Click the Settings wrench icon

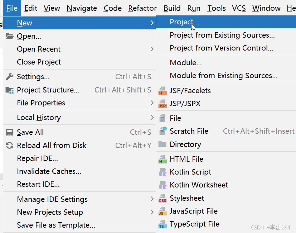(x=10, y=77)
